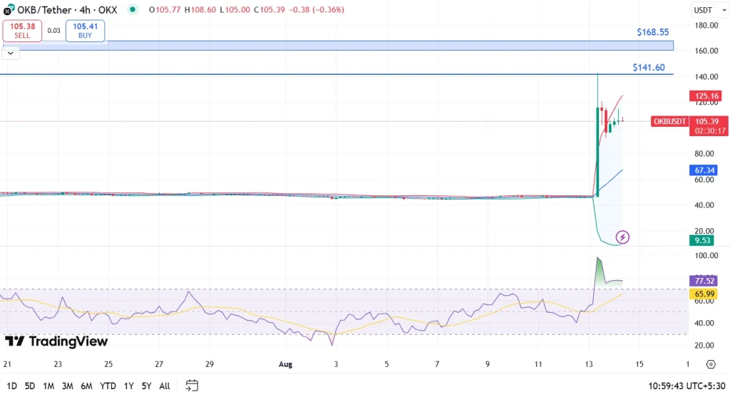This screenshot has width=730, height=397.
Task: Click the OKB/Tether 4h OKX title
Action: pyautogui.click(x=67, y=10)
